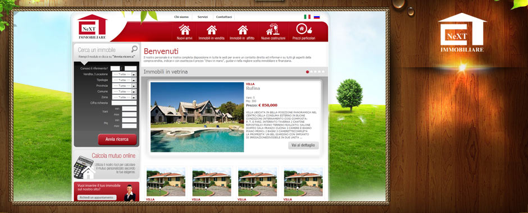Choose the Nuove costruzioni crane icon

[x=273, y=29]
